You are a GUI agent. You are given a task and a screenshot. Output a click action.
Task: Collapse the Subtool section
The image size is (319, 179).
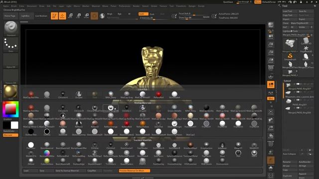point(288,81)
